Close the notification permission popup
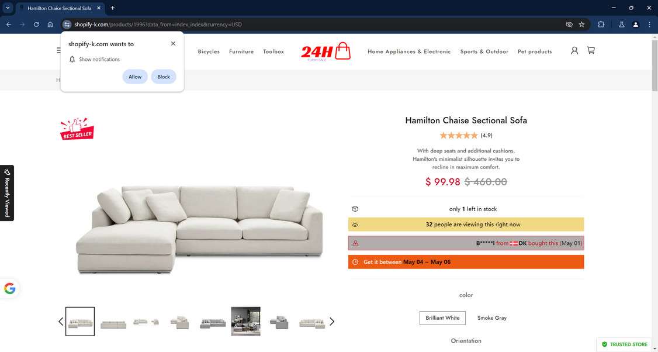 click(x=173, y=44)
